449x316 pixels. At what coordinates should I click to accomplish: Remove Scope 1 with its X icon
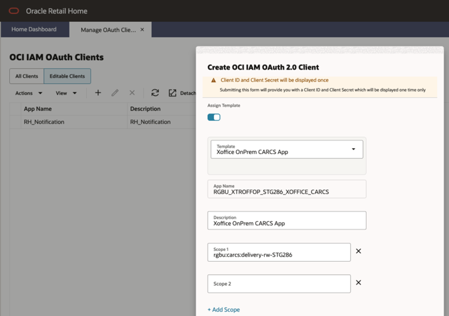pyautogui.click(x=358, y=251)
